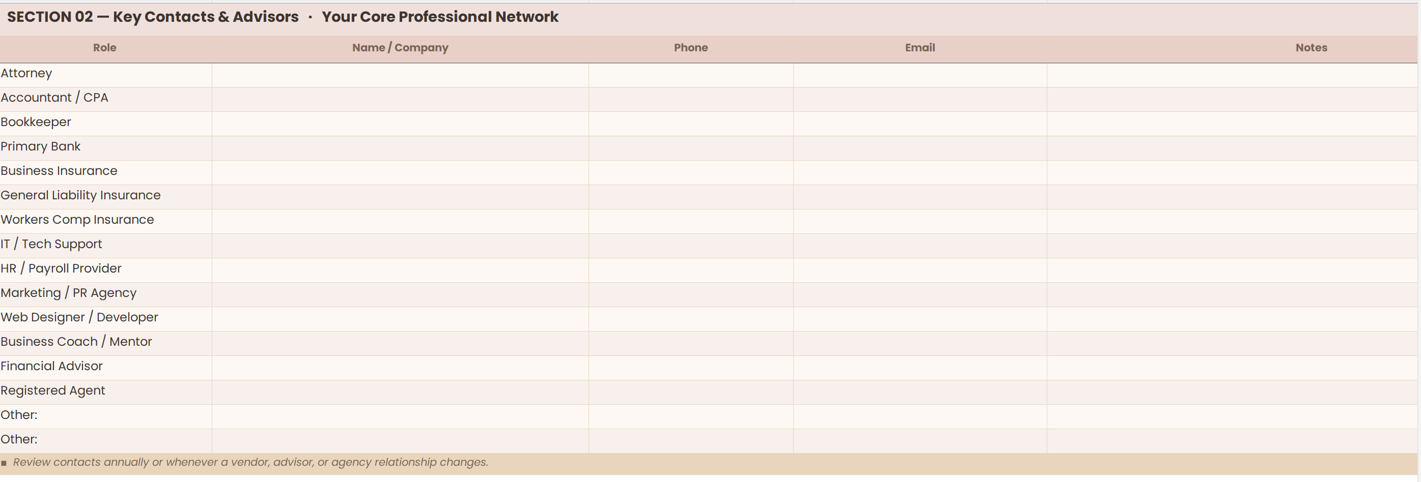Click the Phone column header
The image size is (1421, 482).
pos(691,48)
